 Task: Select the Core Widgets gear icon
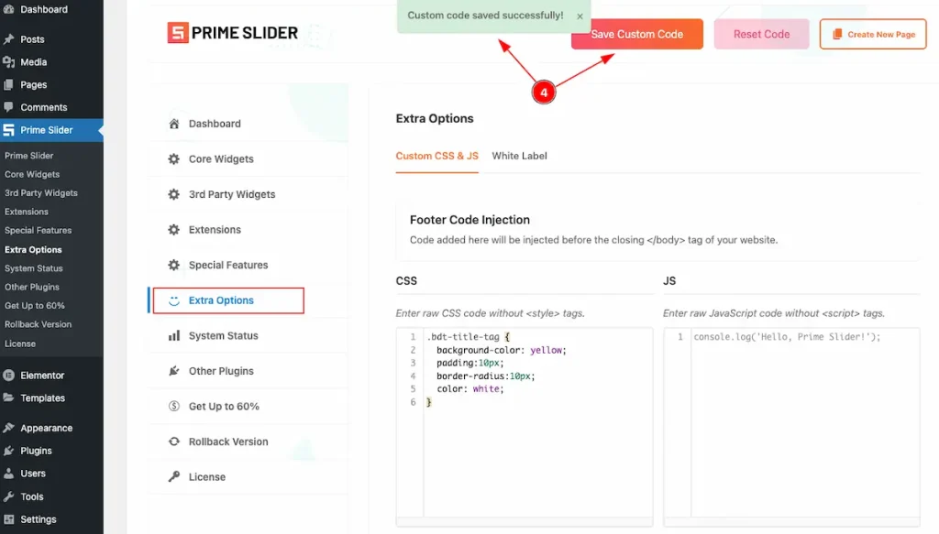coord(173,158)
